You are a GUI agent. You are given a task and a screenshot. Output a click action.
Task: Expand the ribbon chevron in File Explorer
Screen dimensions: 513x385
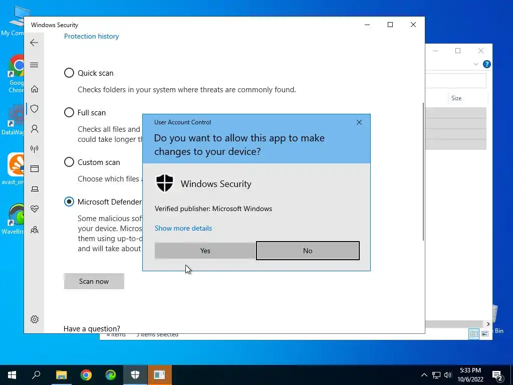pos(476,64)
